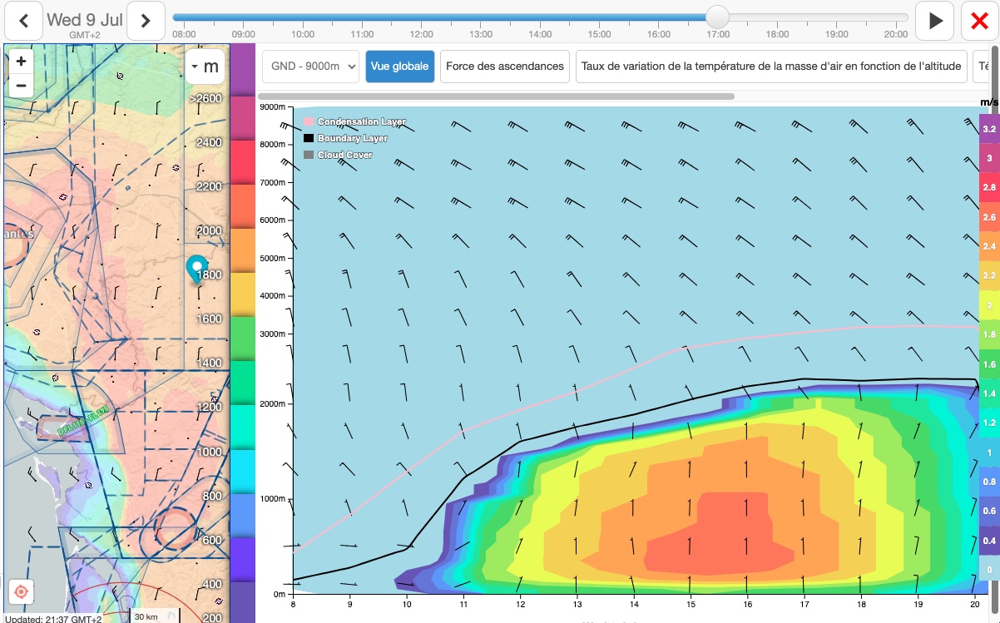Click the time slider handle at 17:00

[x=717, y=17]
